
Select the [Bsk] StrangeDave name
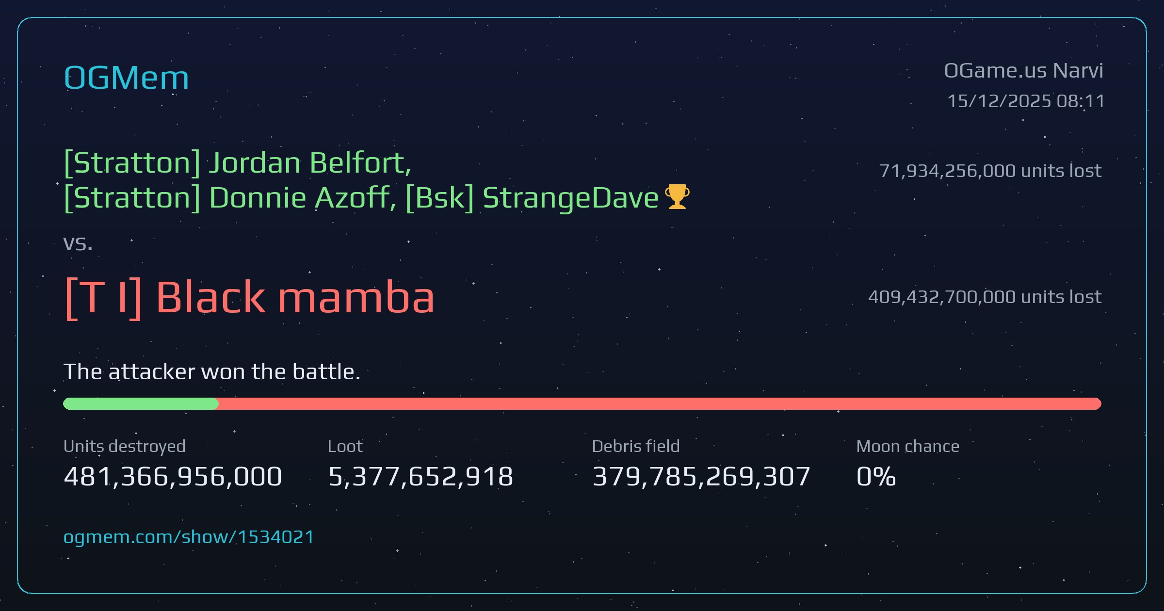[x=532, y=198]
